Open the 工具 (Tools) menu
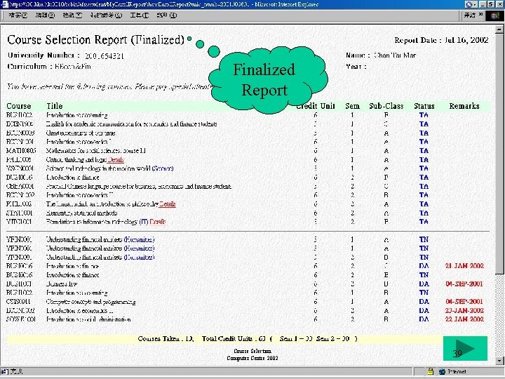Viewport: 505px width, 379px height. pos(139,15)
